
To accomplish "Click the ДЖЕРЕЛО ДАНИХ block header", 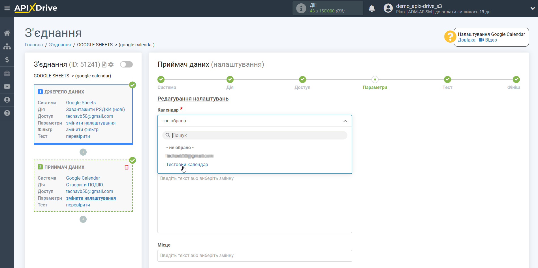I will click(x=64, y=92).
